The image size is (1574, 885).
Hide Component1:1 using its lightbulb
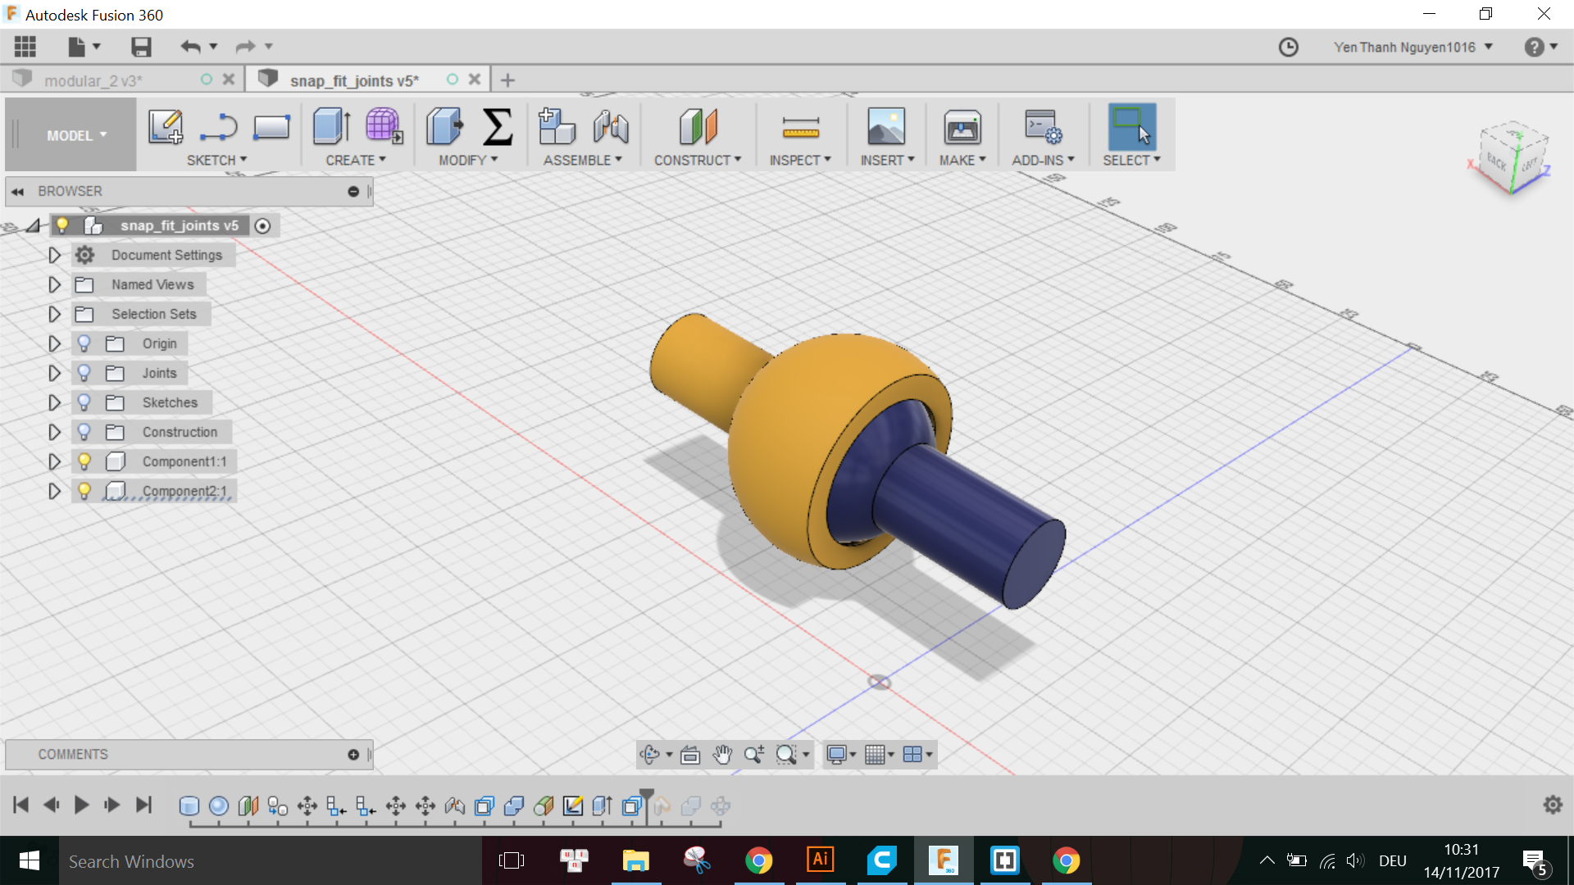pyautogui.click(x=84, y=461)
